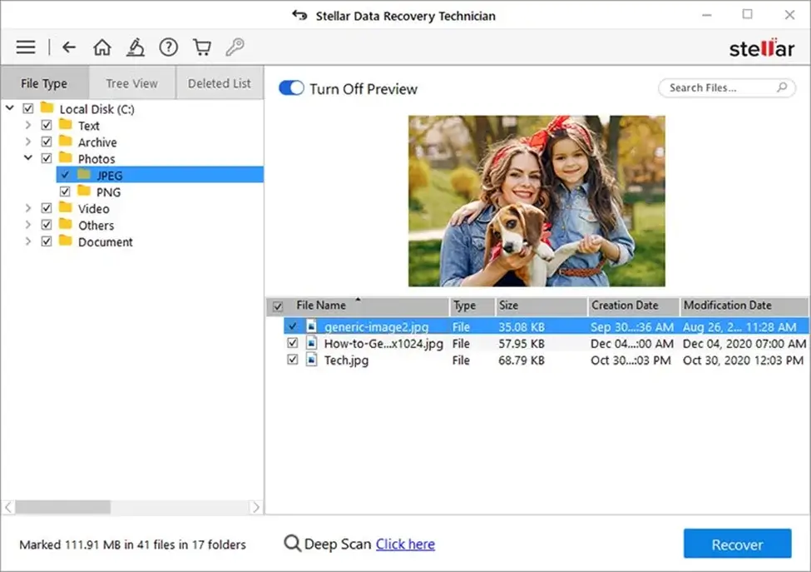
Task: Expand the Document folder tree node
Action: tap(28, 241)
